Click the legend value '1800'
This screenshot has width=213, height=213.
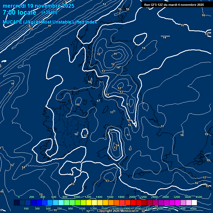pyautogui.click(x=121, y=197)
